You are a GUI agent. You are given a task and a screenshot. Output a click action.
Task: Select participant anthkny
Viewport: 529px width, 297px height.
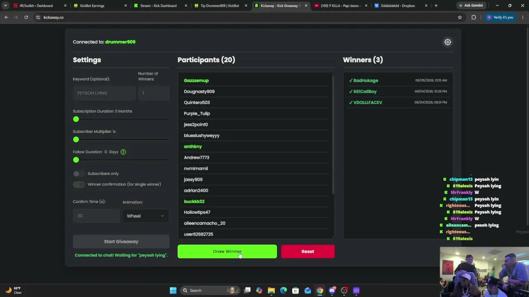tap(193, 146)
